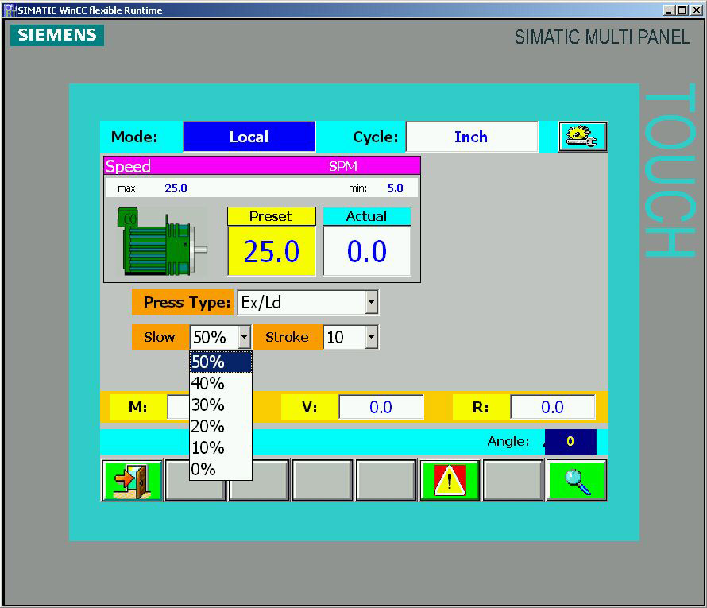Expand the Stroke dropdown arrow
Image resolution: width=707 pixels, height=608 pixels.
371,337
